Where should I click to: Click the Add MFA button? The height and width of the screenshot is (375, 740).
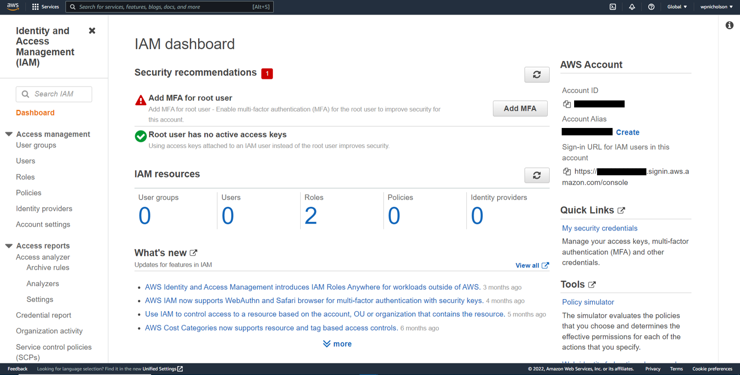[520, 109]
